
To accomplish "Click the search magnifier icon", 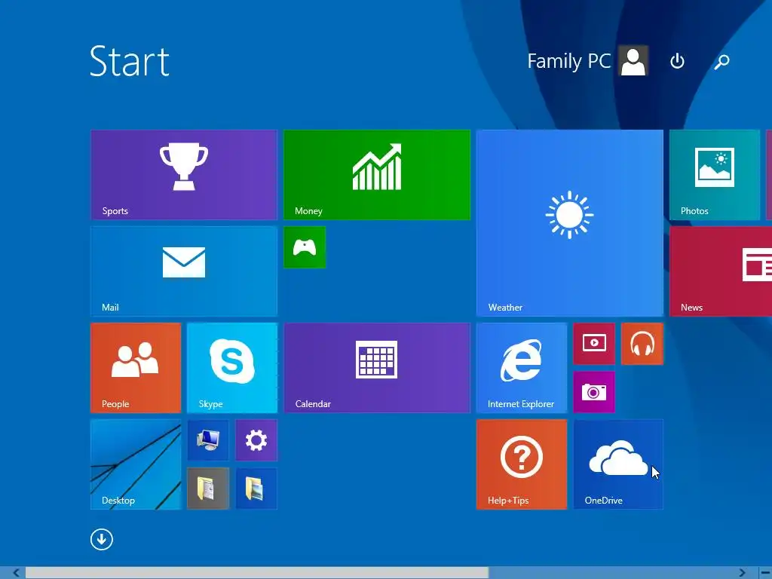I will (x=721, y=62).
